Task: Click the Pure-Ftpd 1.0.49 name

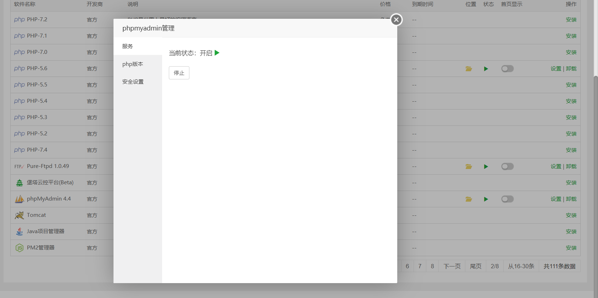Action: (48, 166)
